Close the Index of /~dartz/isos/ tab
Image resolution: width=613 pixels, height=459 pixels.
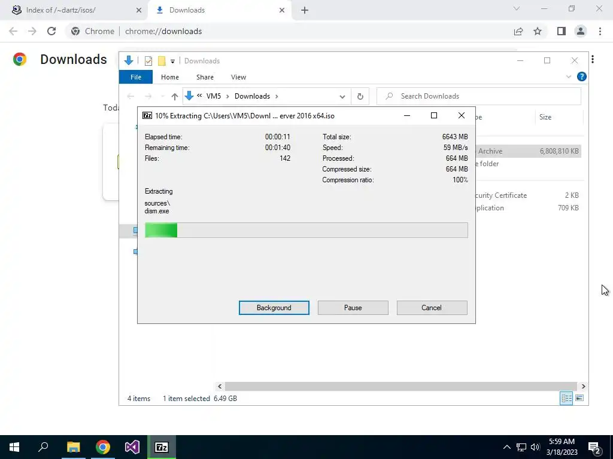(x=139, y=10)
